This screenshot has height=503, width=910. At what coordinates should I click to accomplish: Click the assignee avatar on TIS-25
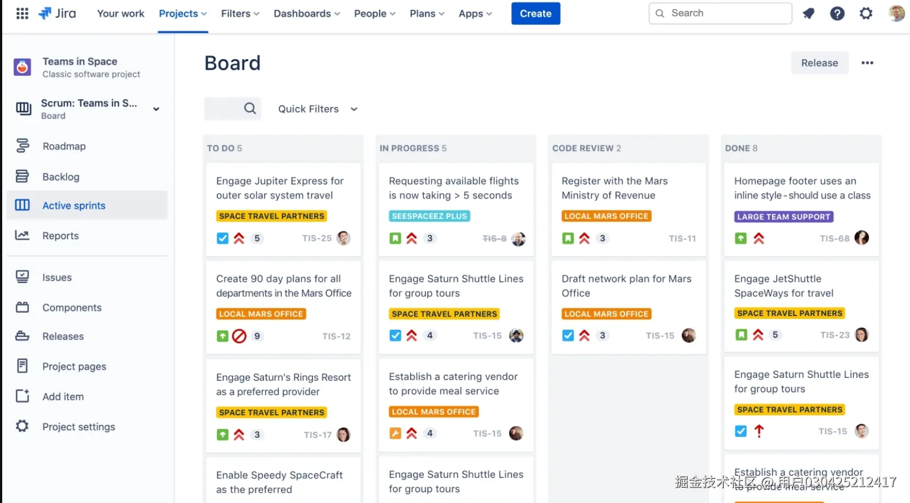(344, 238)
